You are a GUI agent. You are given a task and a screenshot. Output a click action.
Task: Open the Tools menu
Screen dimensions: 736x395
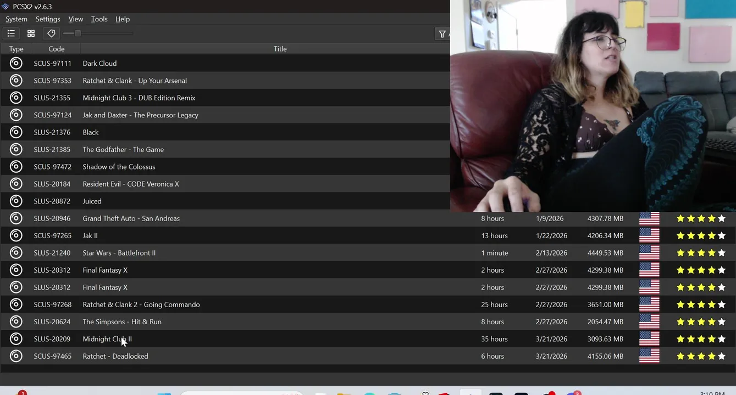99,19
